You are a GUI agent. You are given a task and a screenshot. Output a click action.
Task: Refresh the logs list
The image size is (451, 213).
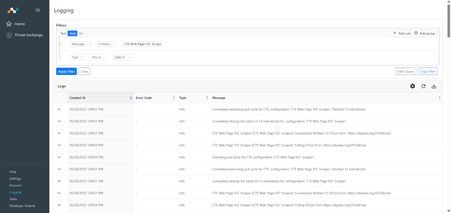[x=423, y=86]
